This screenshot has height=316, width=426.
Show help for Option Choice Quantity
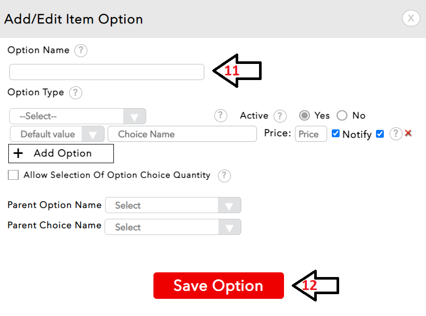(x=224, y=176)
